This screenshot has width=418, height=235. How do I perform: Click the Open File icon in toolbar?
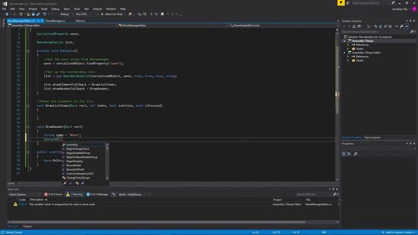click(x=28, y=14)
